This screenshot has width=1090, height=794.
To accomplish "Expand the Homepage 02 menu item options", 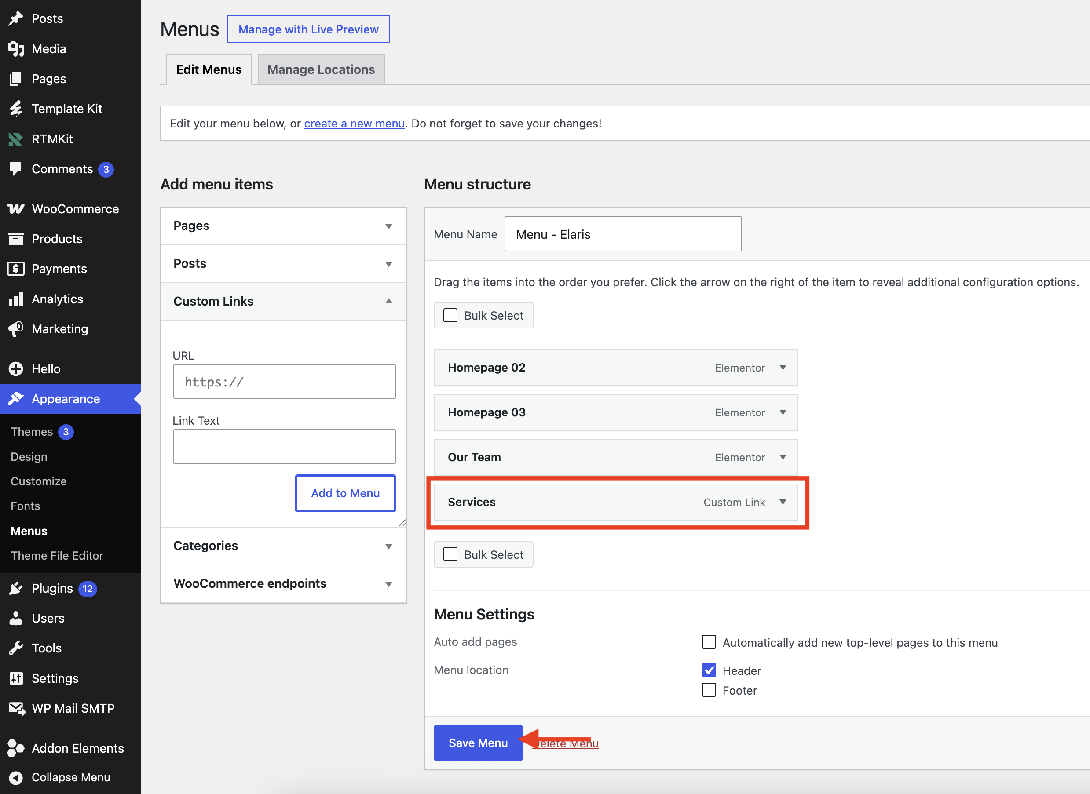I will [783, 368].
